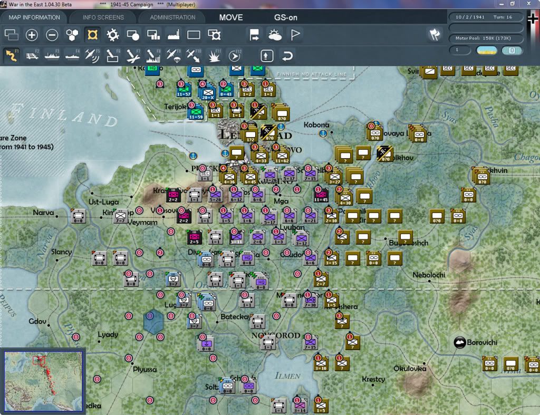Image resolution: width=540 pixels, height=415 pixels.
Task: Click the Gdov town label
Action: pyautogui.click(x=37, y=321)
